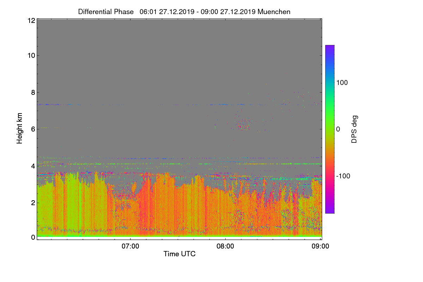Image resolution: width=423 pixels, height=282 pixels.
Task: Click height axis label '12'
Action: [x=31, y=20]
